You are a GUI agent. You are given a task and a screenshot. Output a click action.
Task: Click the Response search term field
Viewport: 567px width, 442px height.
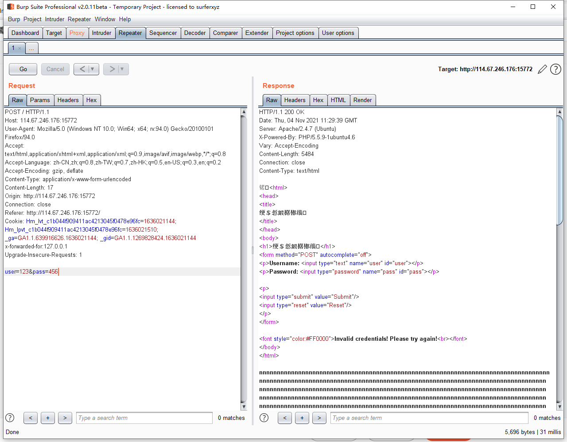click(429, 418)
